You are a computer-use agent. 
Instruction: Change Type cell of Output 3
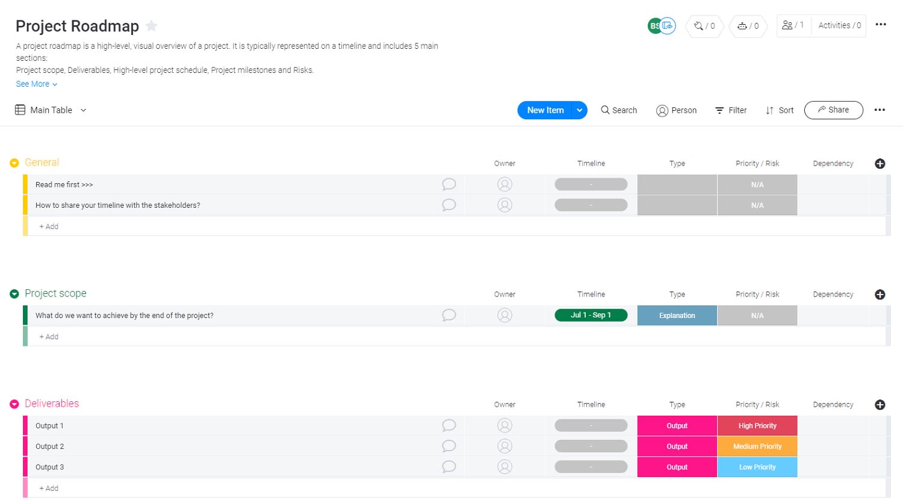tap(677, 467)
